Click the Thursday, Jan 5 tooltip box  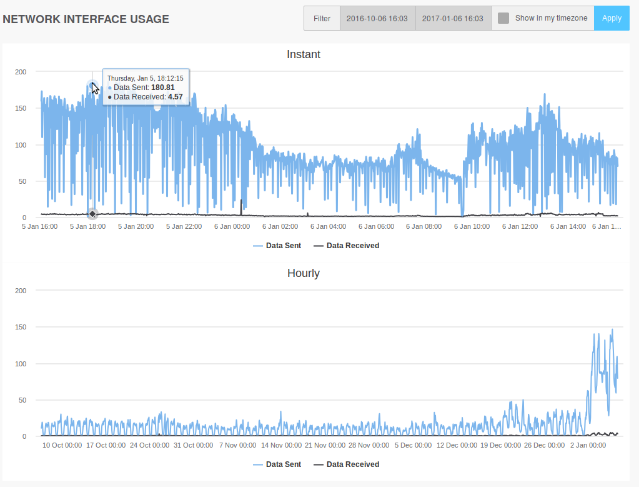click(x=146, y=87)
